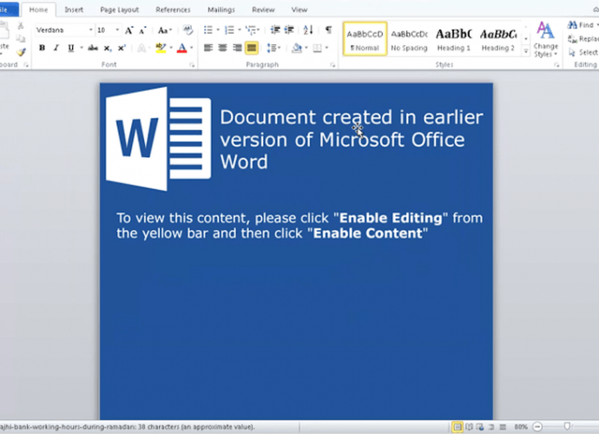Click the Decrease Indent icon

click(x=275, y=30)
